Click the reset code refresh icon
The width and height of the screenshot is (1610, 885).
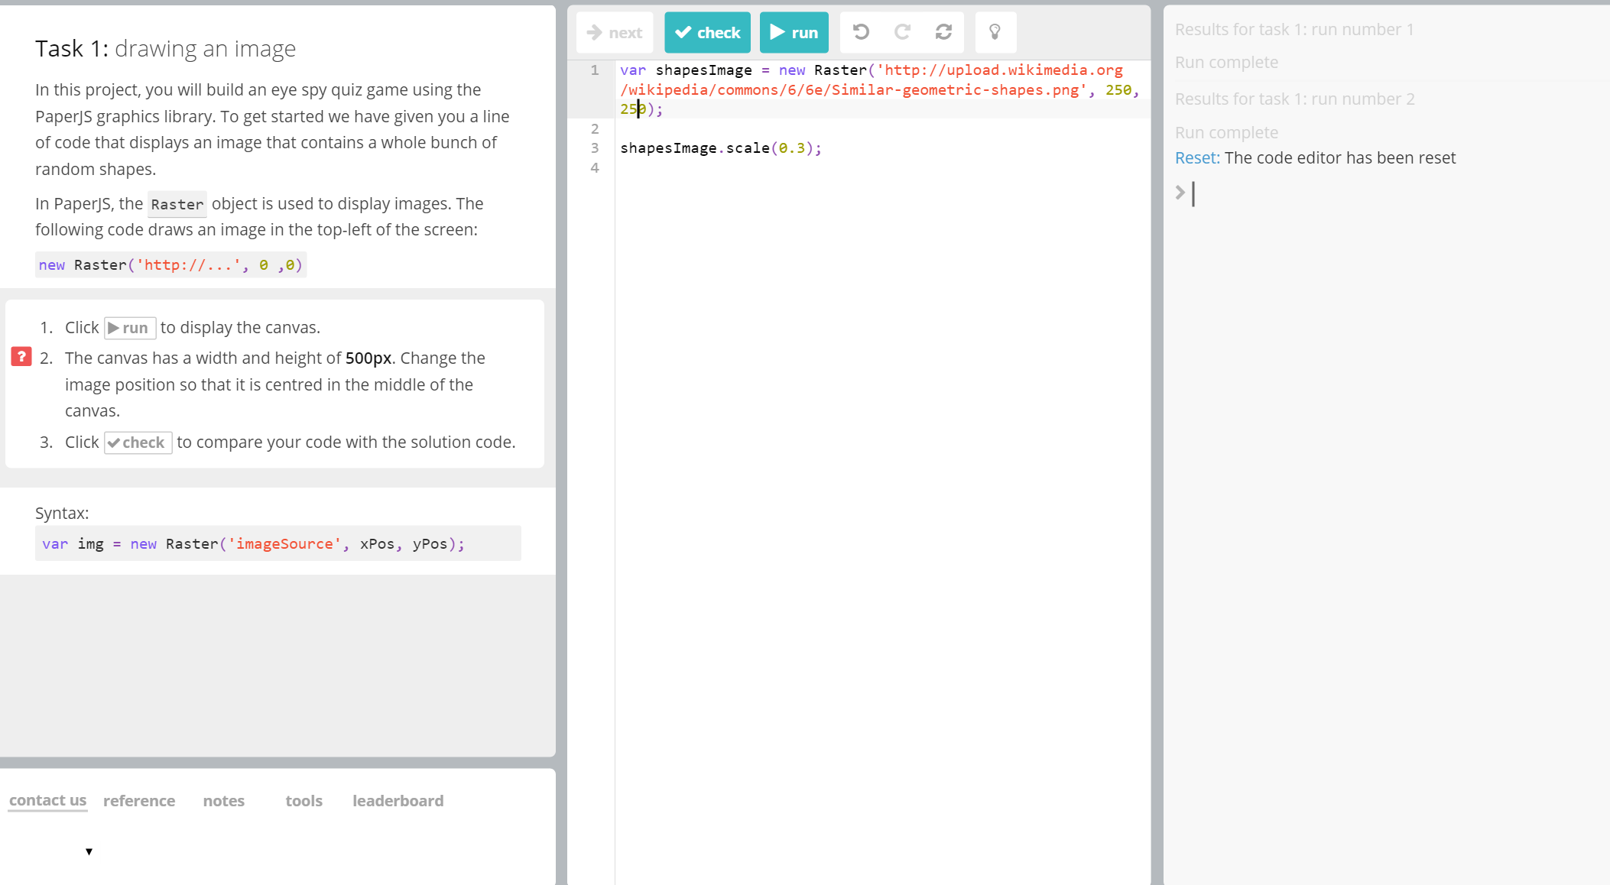(943, 32)
